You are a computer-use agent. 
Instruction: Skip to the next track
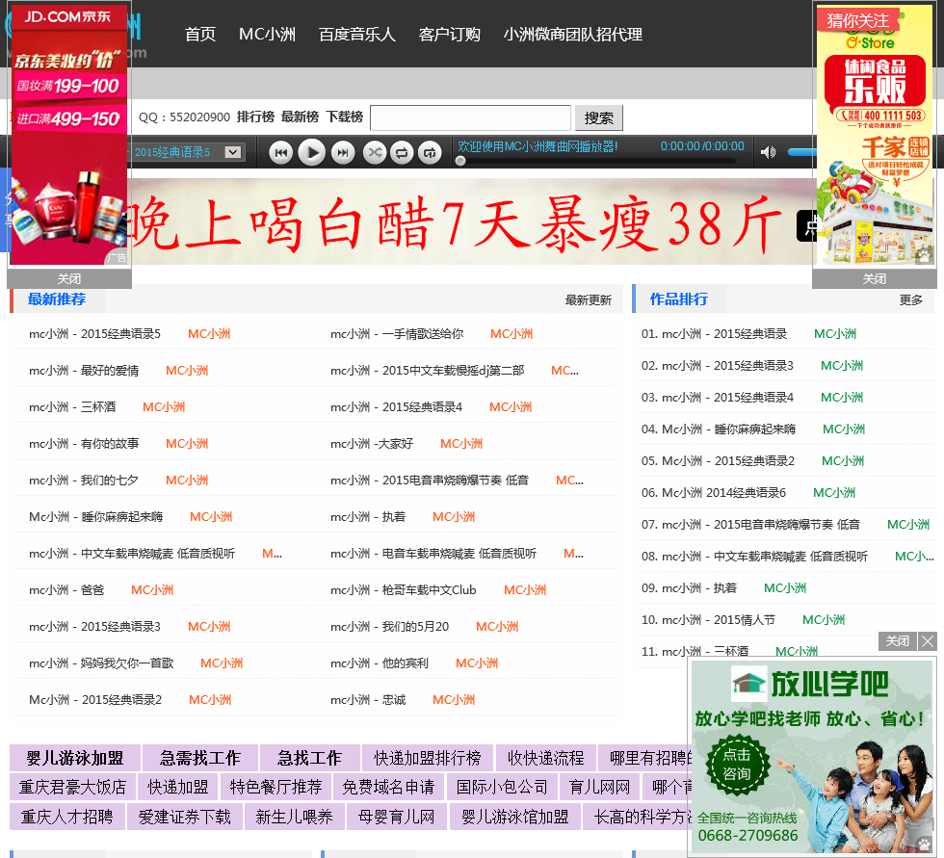coord(343,153)
